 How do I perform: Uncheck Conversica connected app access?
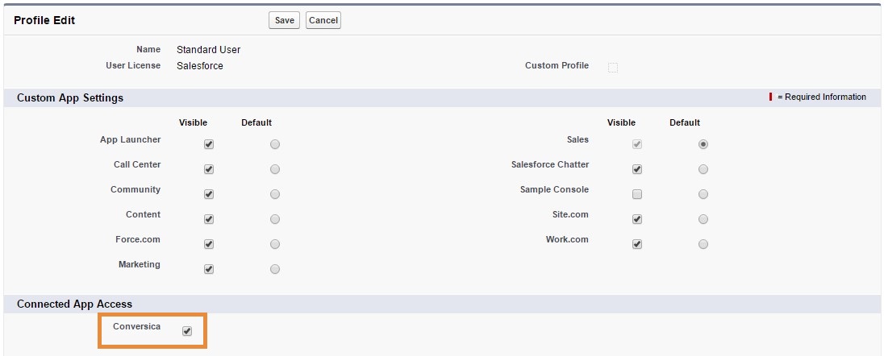(x=187, y=331)
